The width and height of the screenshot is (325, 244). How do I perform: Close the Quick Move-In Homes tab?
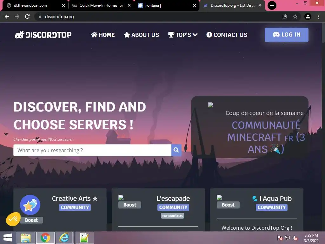coord(129,5)
